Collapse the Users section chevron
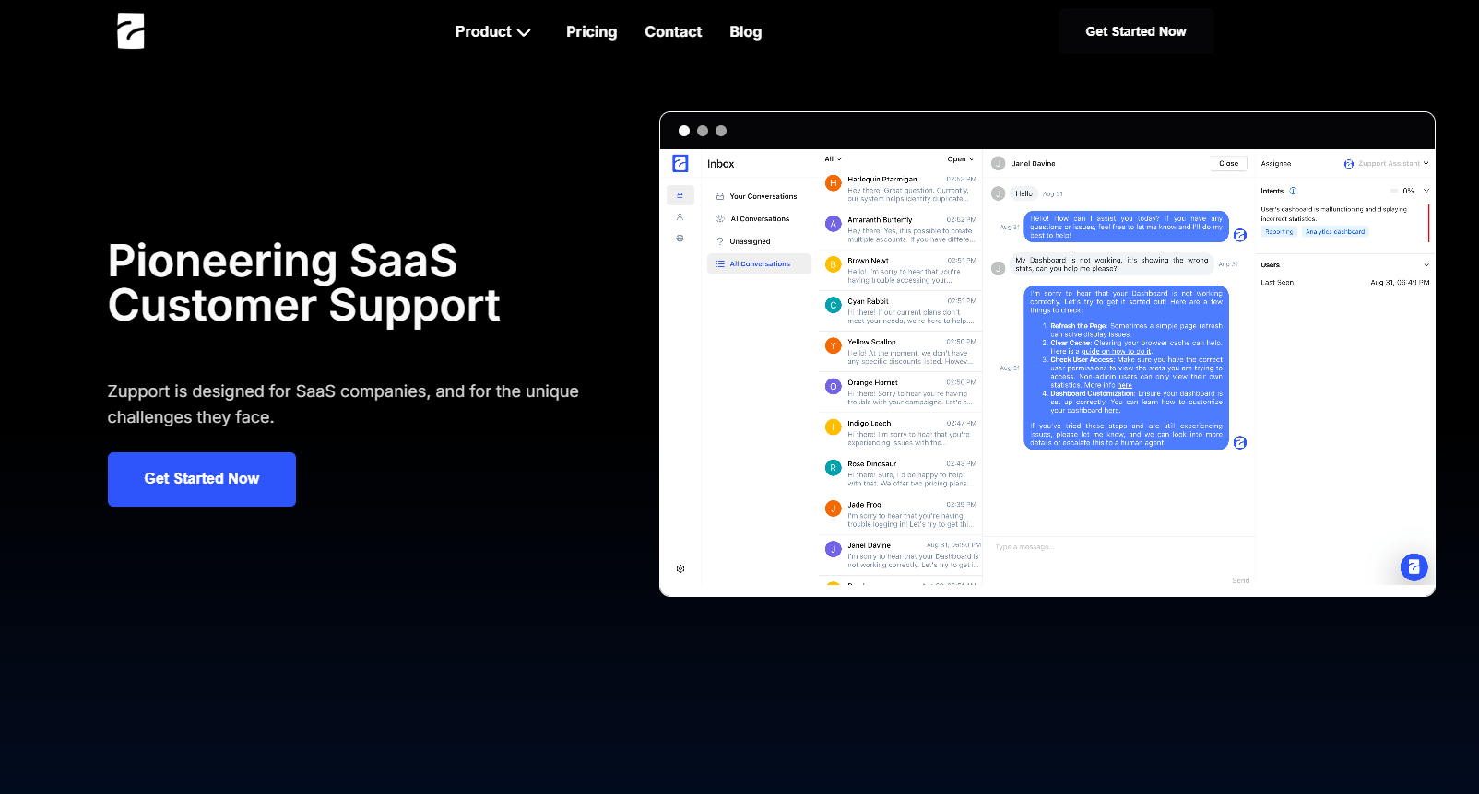This screenshot has width=1479, height=794. [1426, 264]
